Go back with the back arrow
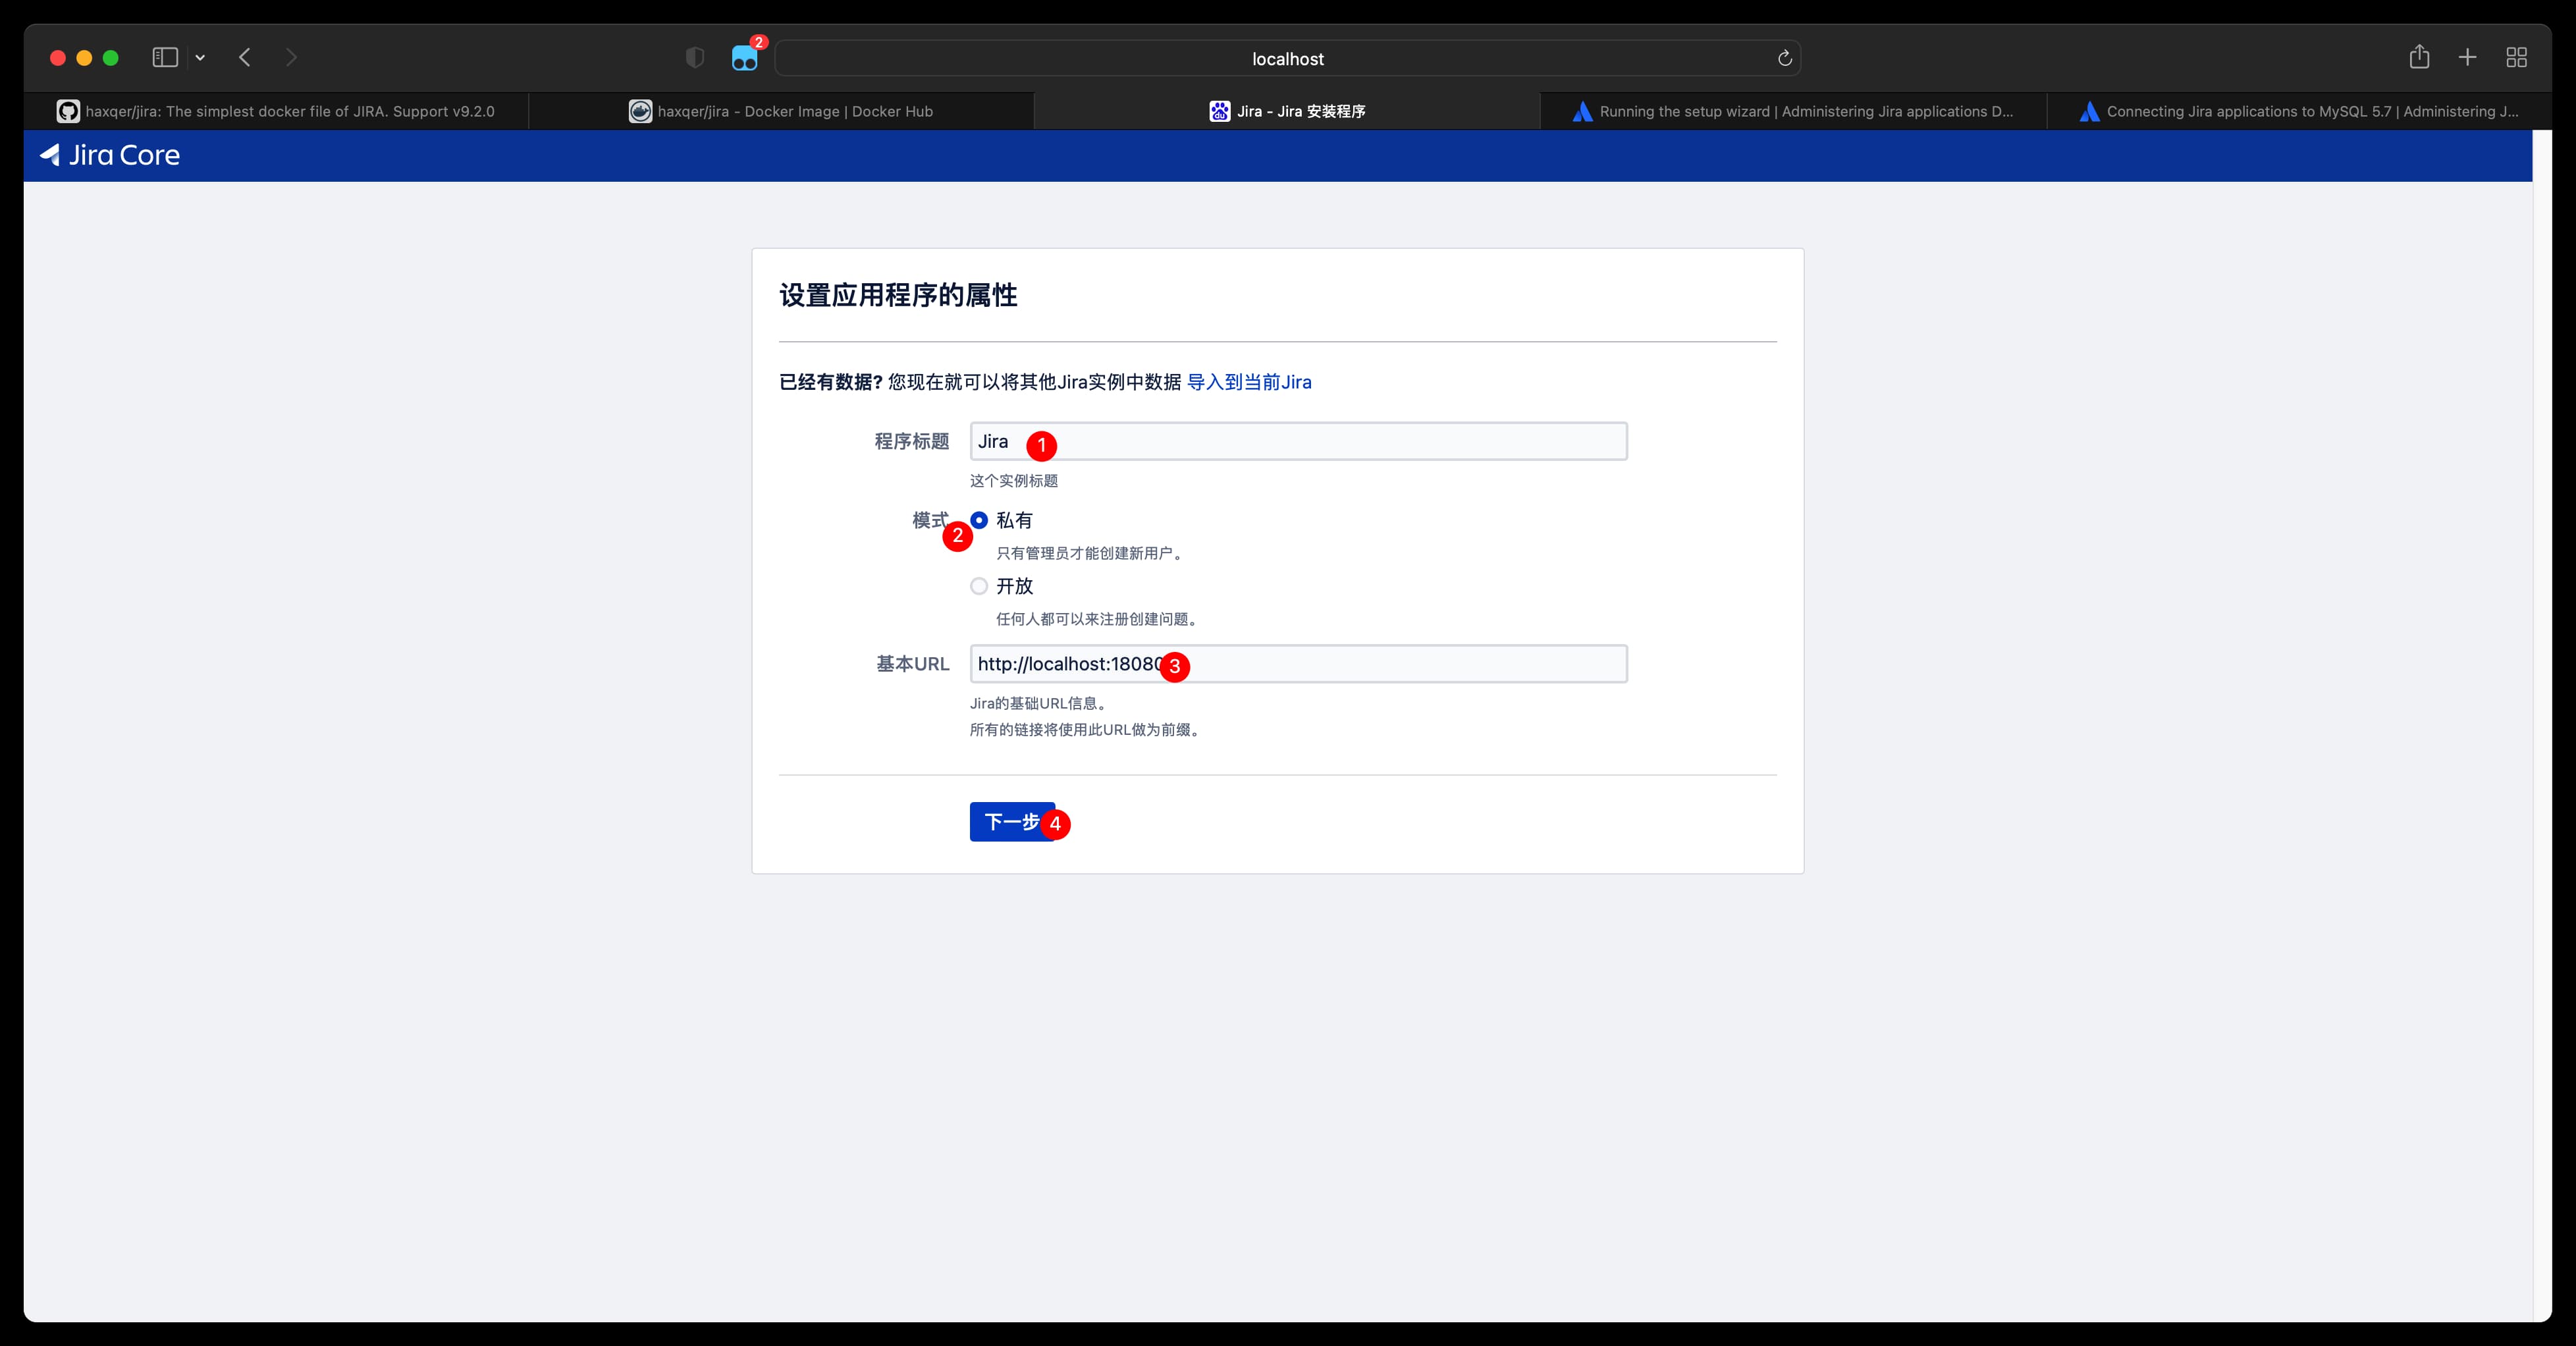 pyautogui.click(x=245, y=58)
